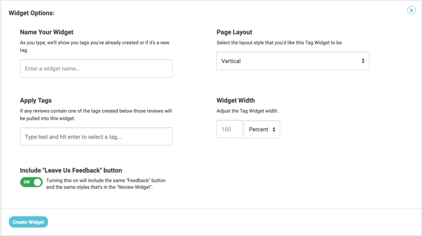Toggle off the Leave Us Feedback switch
This screenshot has width=422, height=236.
coord(31,182)
